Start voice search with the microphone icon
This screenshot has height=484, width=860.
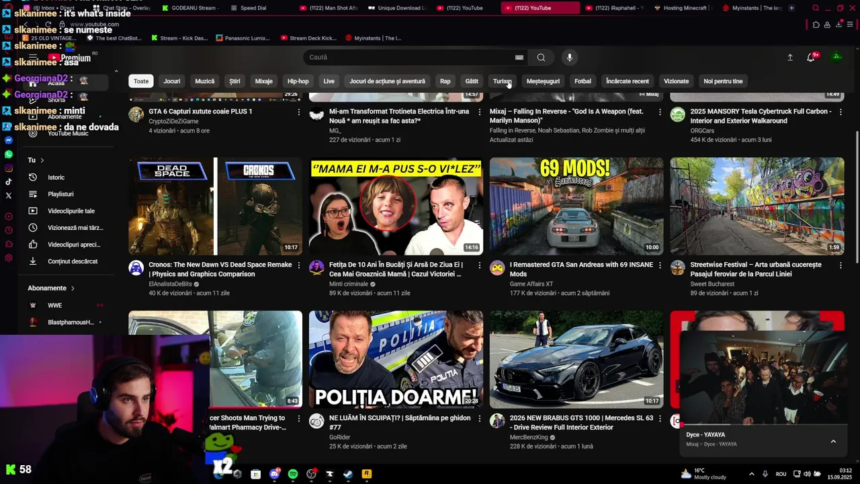point(569,57)
